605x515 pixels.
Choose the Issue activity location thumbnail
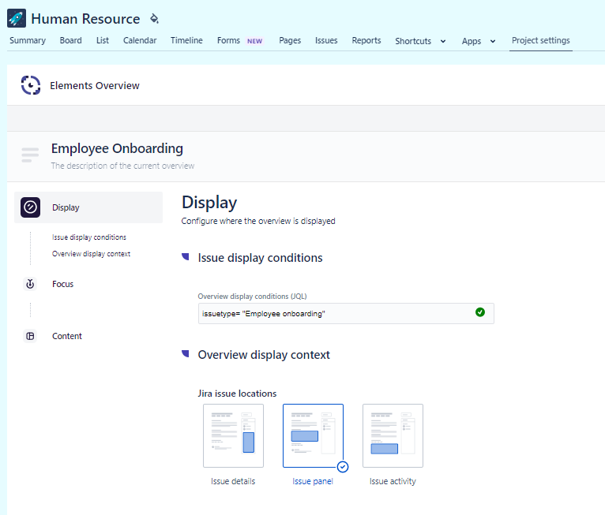click(393, 435)
